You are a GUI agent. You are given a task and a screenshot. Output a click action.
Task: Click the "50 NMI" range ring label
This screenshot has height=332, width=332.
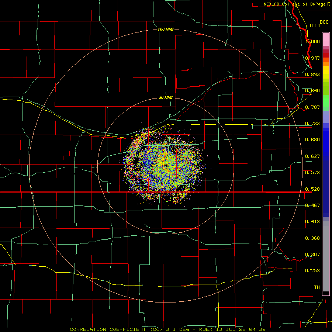(x=166, y=97)
